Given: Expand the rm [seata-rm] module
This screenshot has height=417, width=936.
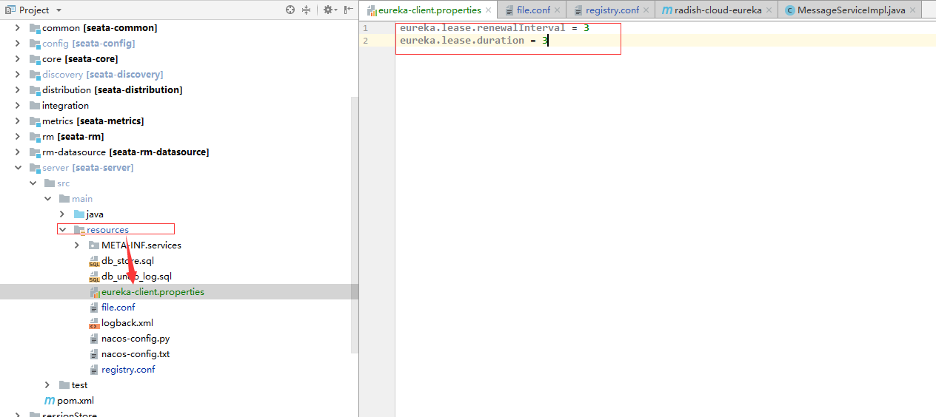Looking at the screenshot, I should [18, 136].
